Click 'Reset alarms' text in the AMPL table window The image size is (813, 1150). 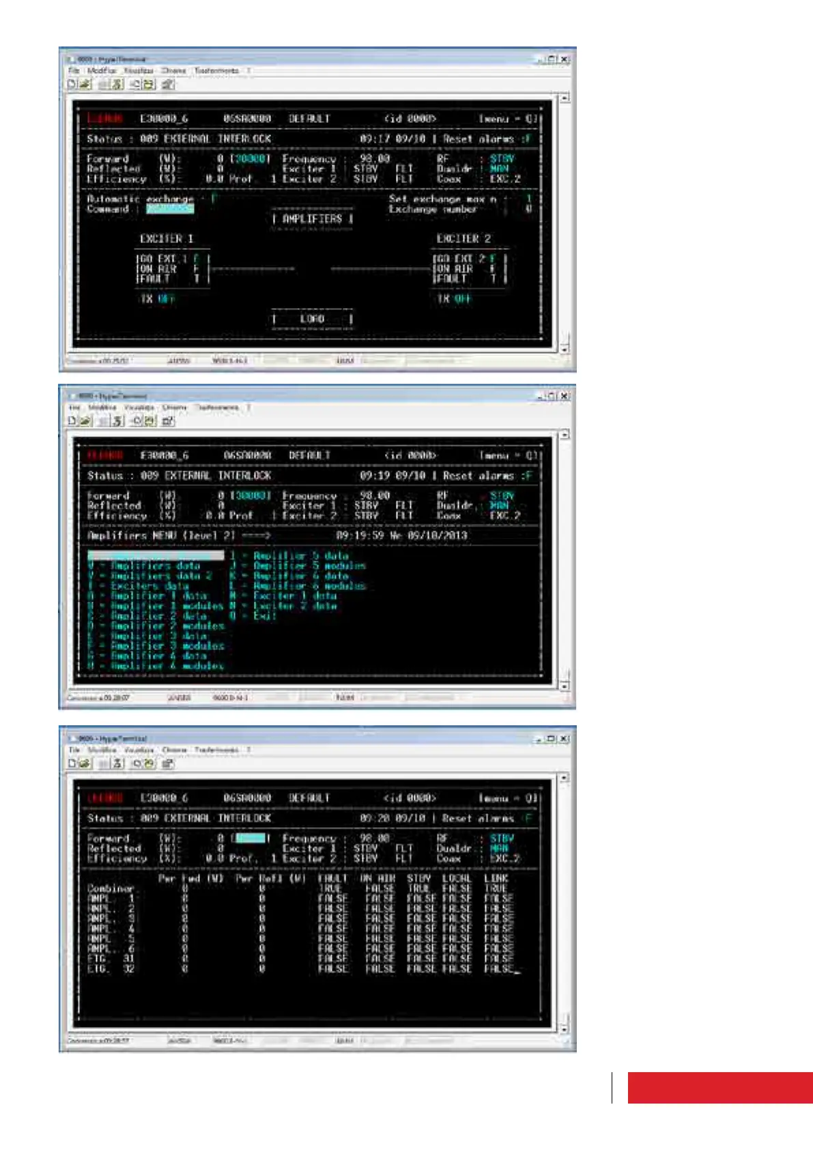click(478, 818)
